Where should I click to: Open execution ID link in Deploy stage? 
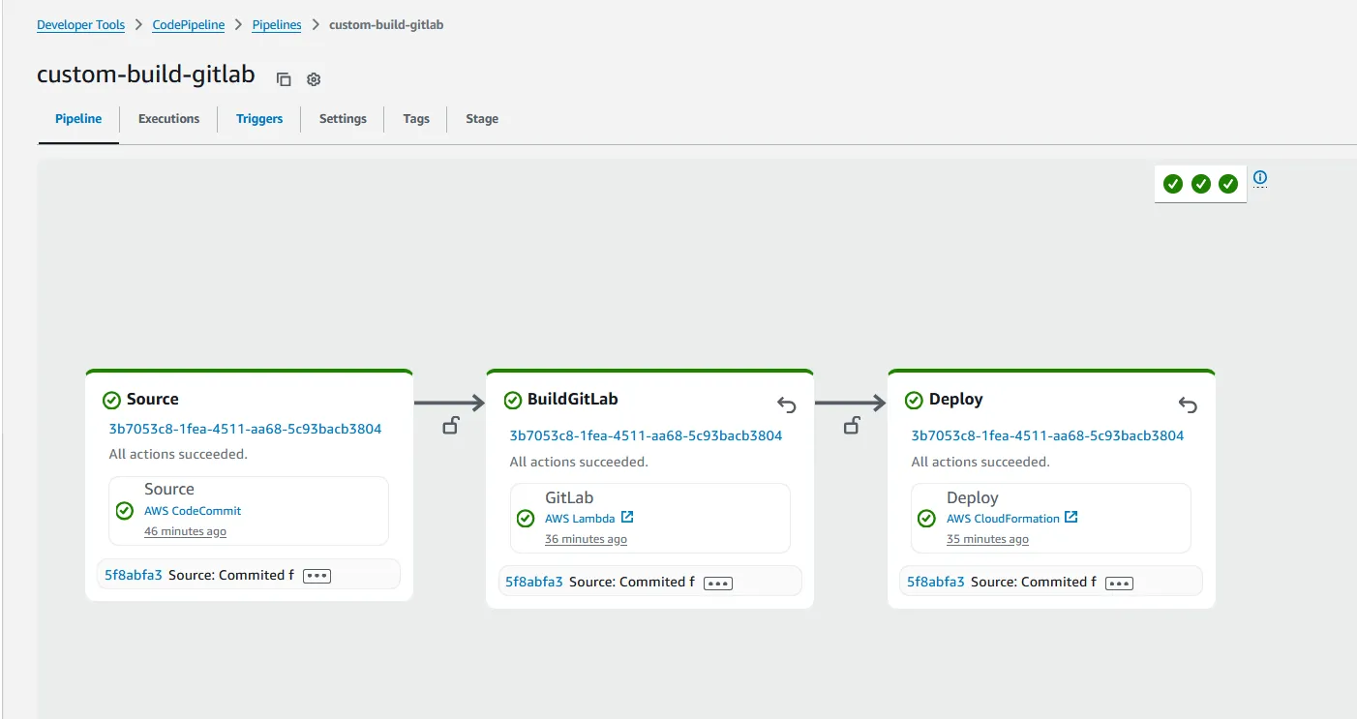1047,435
